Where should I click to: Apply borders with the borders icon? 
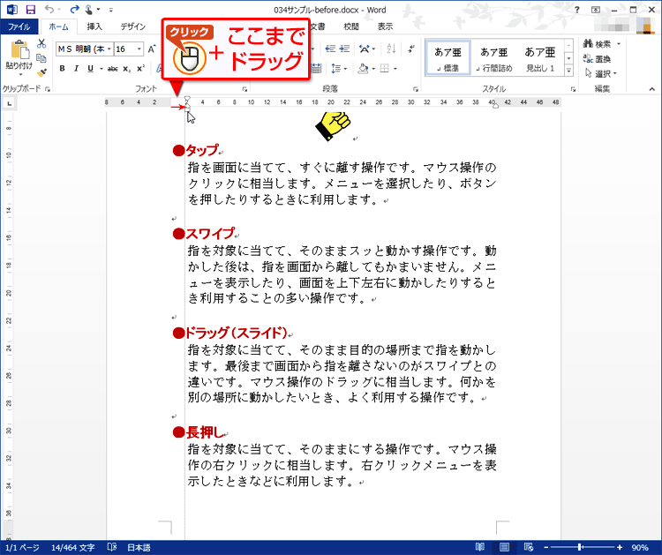tap(385, 68)
